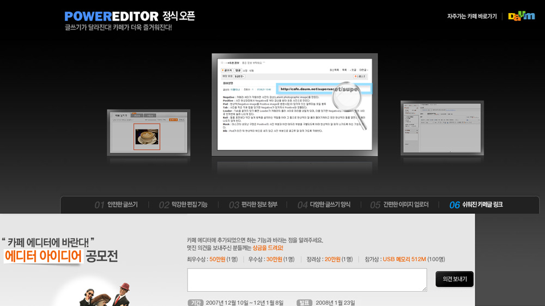Click the Daum logo
This screenshot has width=545, height=306.
(522, 16)
